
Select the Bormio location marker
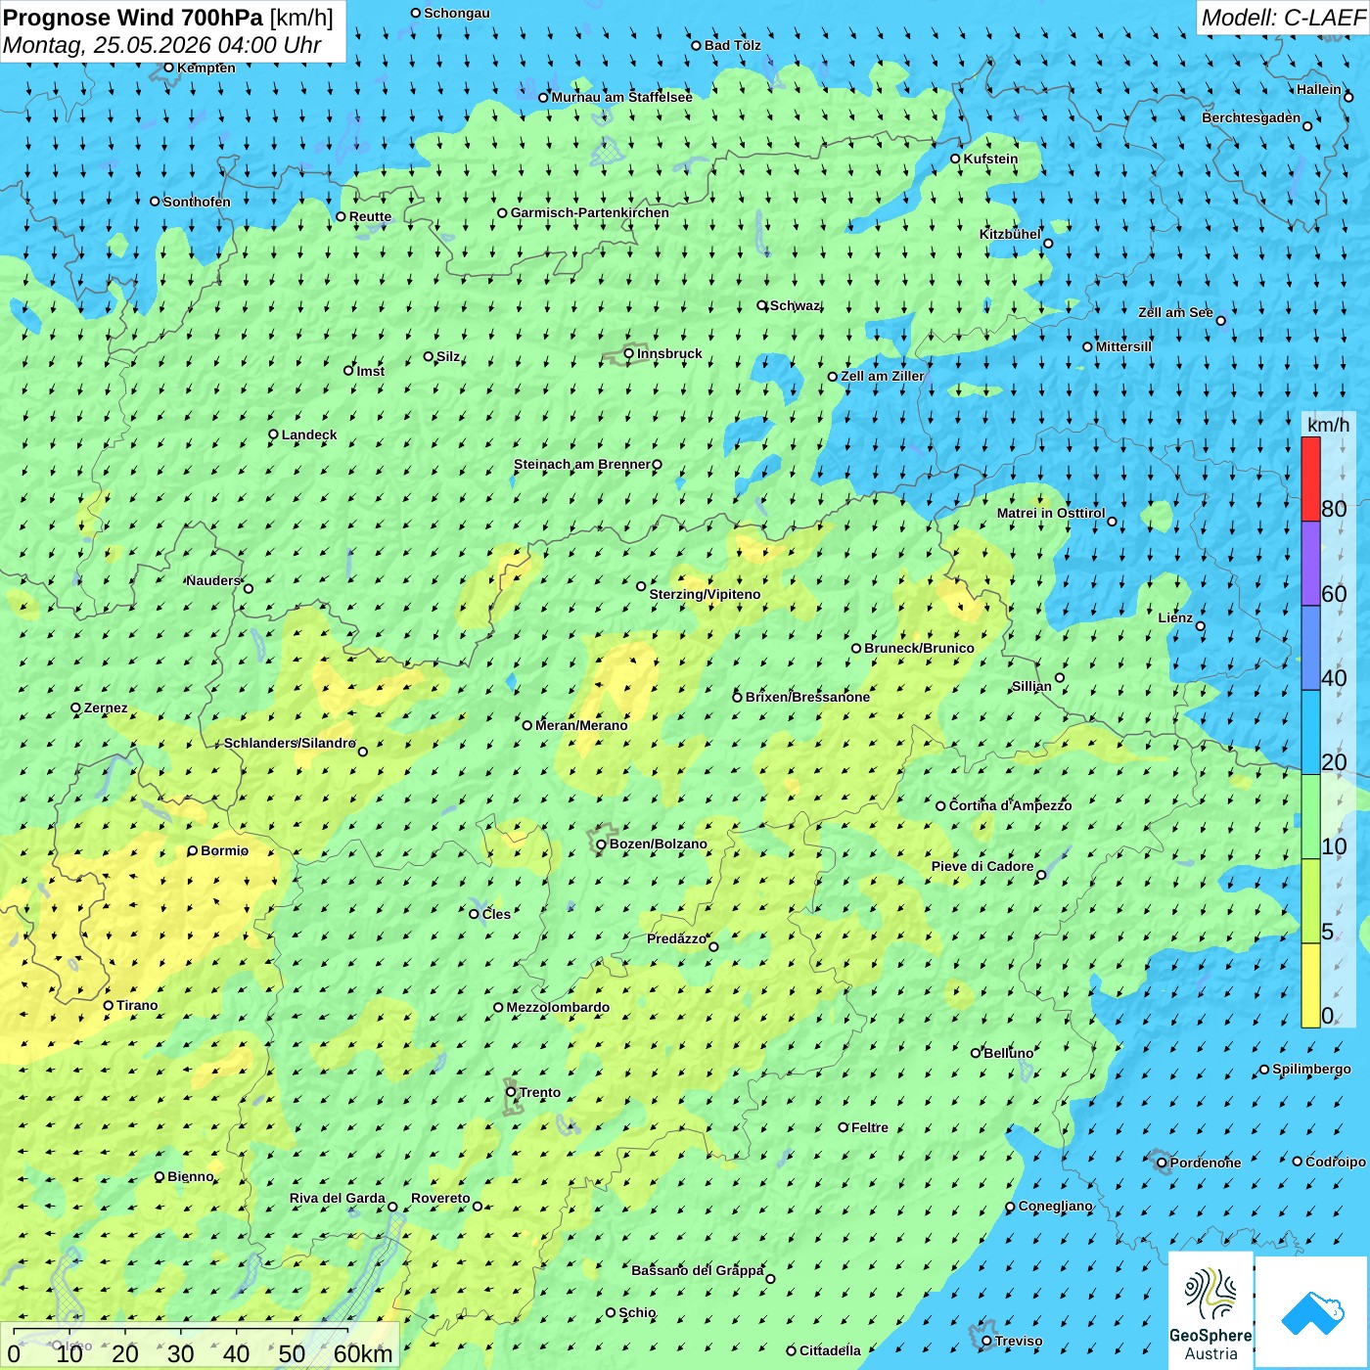point(193,851)
